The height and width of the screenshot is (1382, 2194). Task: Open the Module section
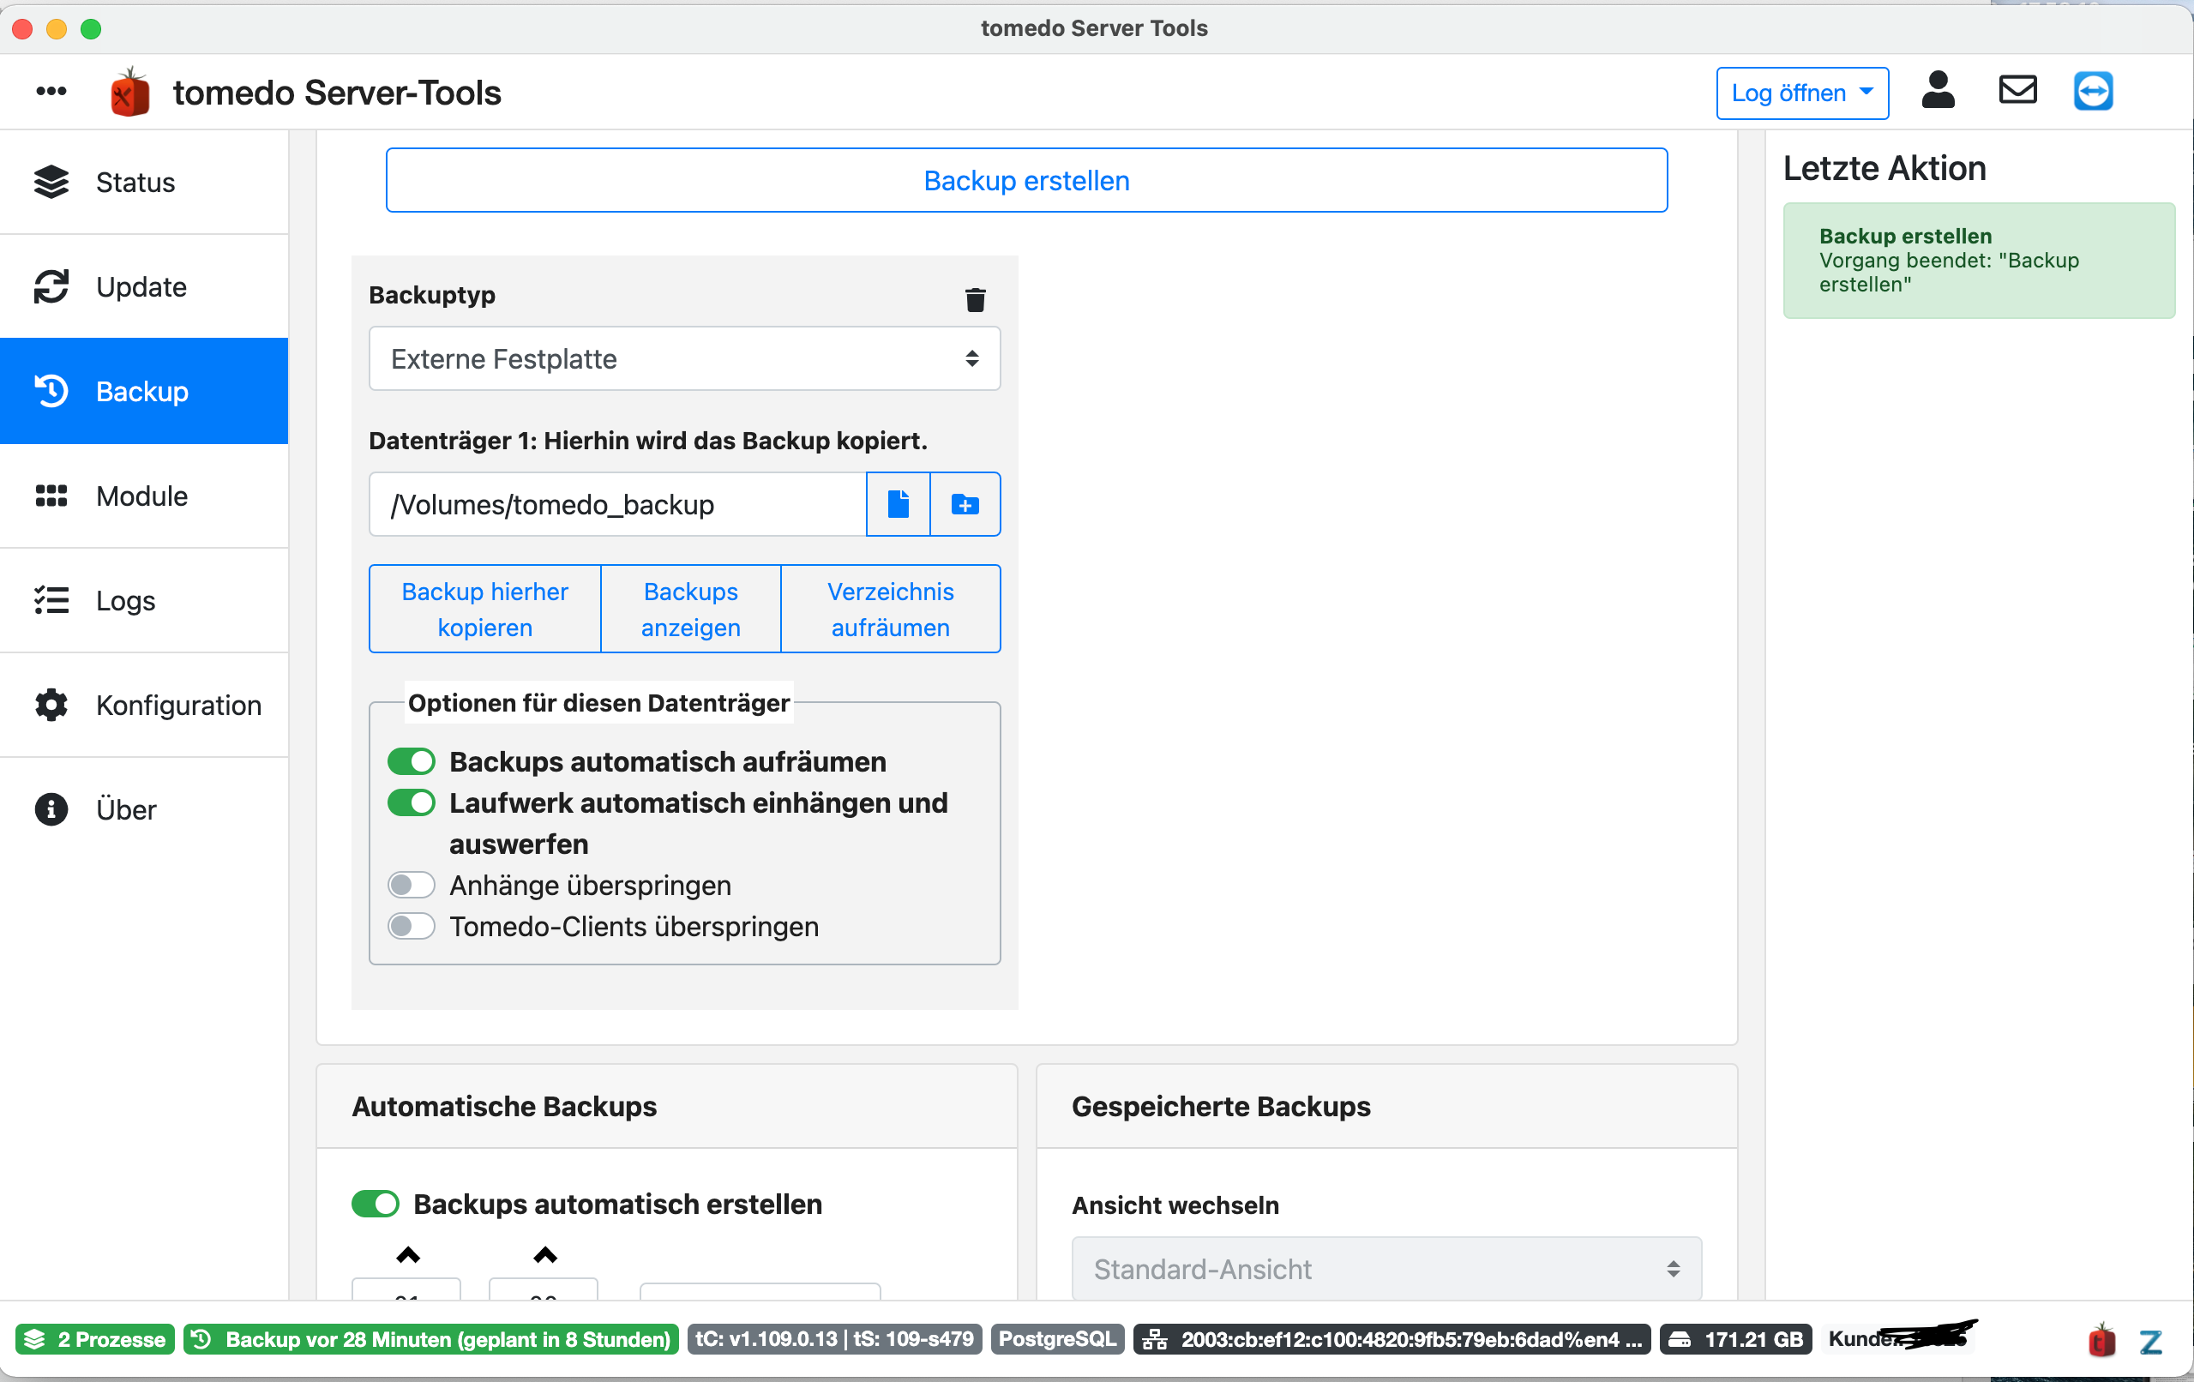point(144,496)
